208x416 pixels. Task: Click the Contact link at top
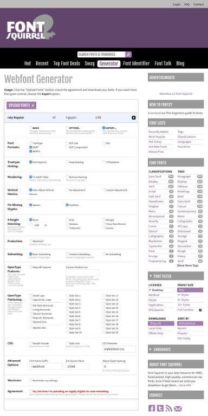(198, 4)
